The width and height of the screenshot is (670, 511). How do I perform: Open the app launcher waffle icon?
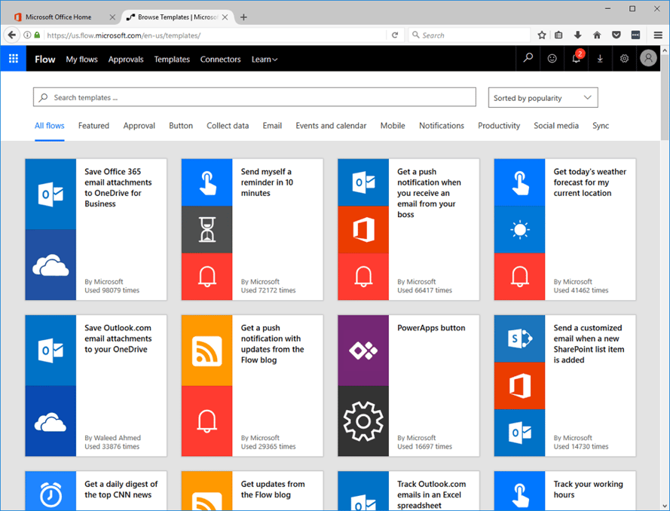14,59
